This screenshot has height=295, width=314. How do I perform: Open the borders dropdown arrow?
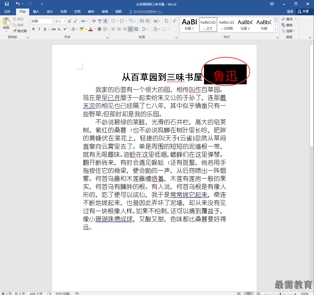pos(168,29)
